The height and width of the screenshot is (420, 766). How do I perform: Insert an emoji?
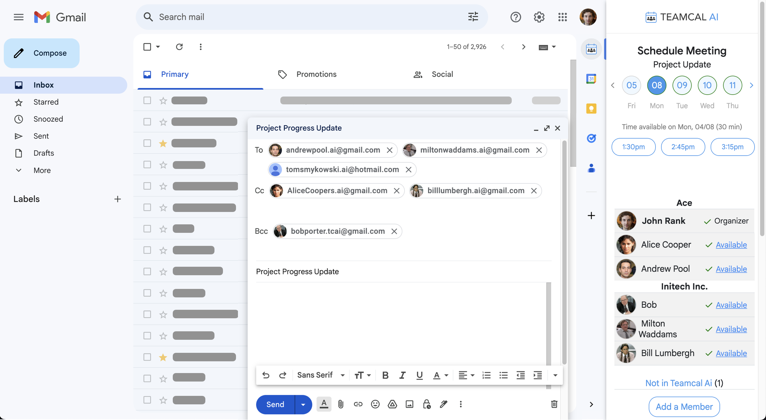(x=375, y=404)
